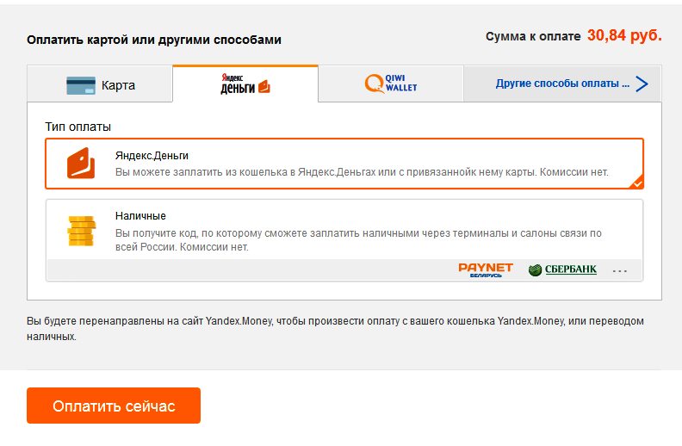
Task: Open the QIWI Wallet tab
Action: tap(391, 84)
